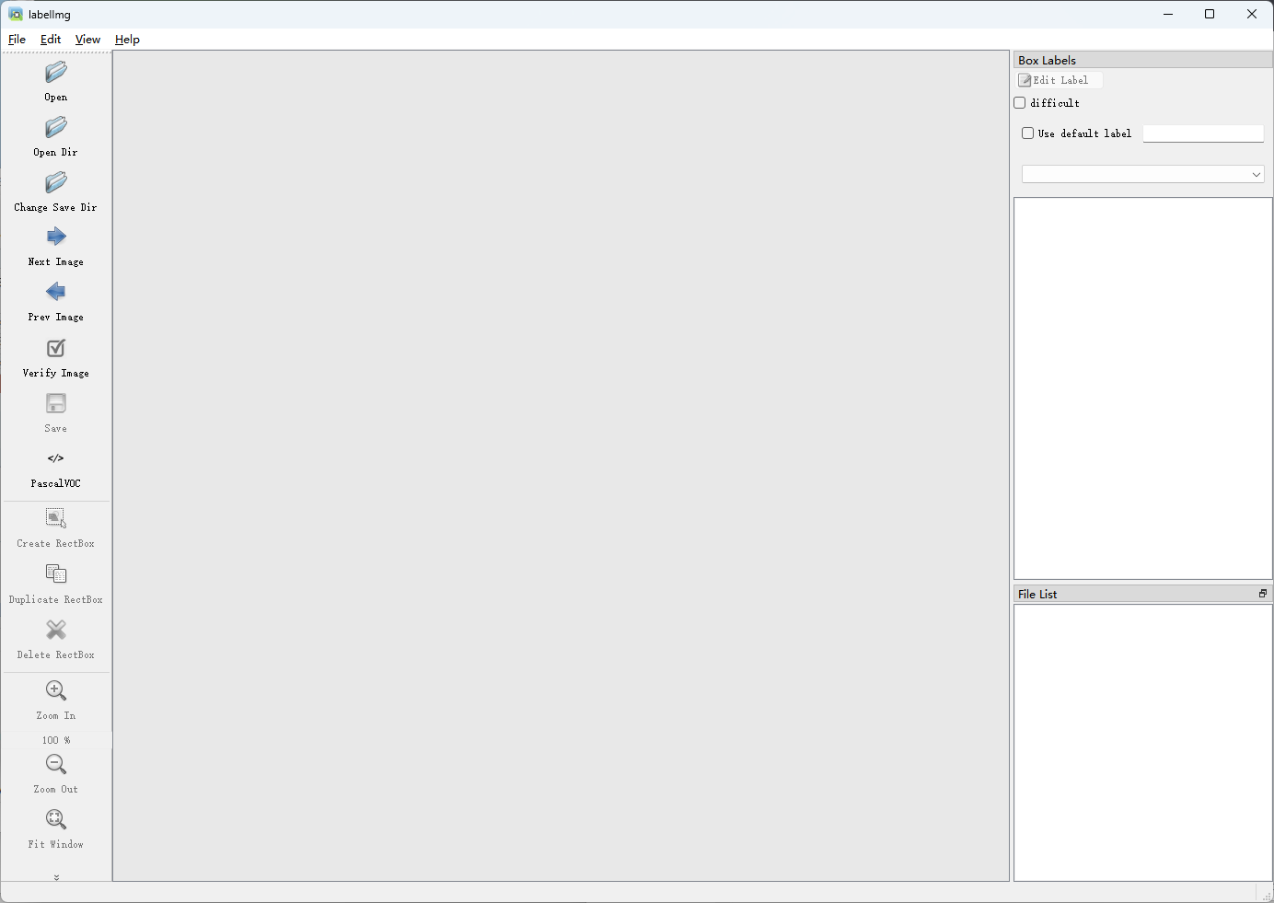This screenshot has height=903, width=1274.
Task: Click the 100 % zoom value box
Action: pos(56,740)
